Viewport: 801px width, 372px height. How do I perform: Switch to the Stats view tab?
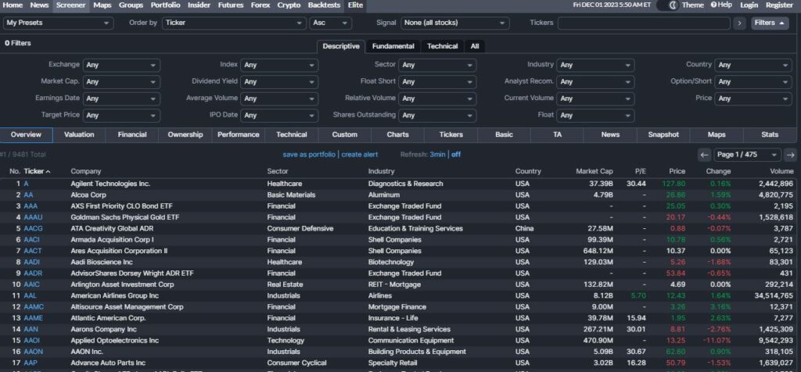770,134
